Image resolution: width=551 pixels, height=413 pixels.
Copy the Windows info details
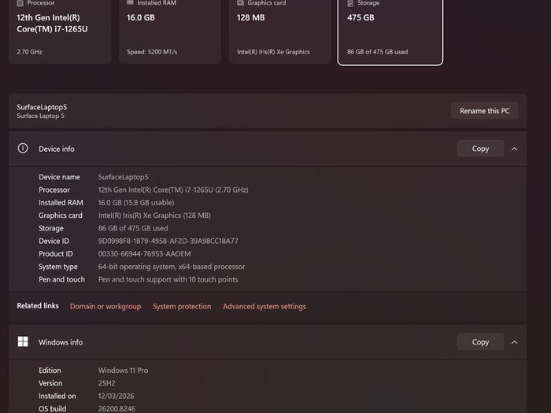pyautogui.click(x=480, y=341)
